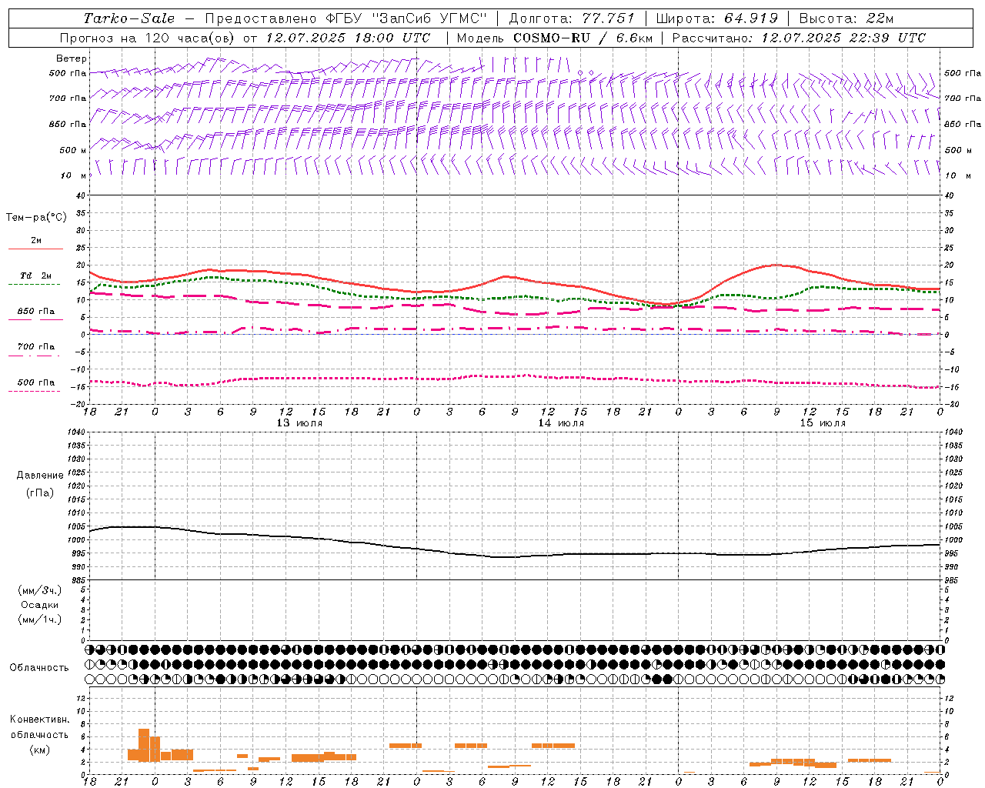985x788 pixels.
Task: Click the forecast start 12.07.2025 18:00 UTC
Action: pyautogui.click(x=348, y=38)
